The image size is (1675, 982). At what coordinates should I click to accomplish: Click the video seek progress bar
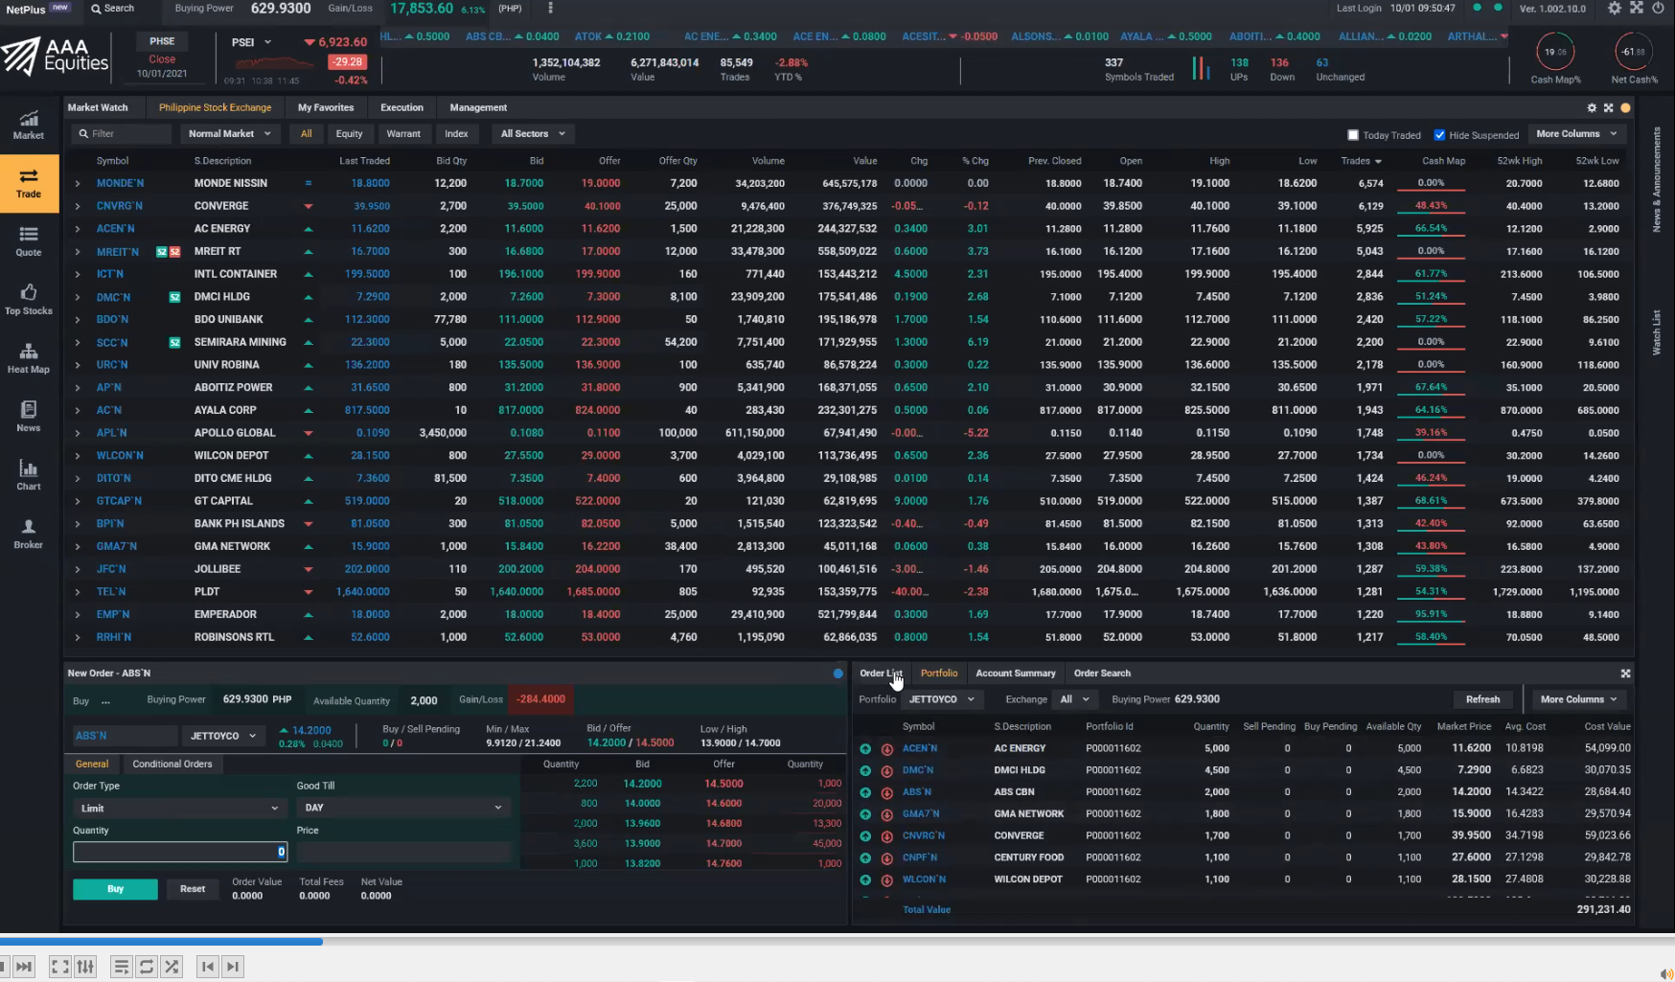(837, 942)
